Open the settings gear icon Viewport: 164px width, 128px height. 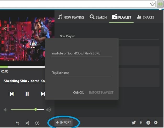point(156,123)
